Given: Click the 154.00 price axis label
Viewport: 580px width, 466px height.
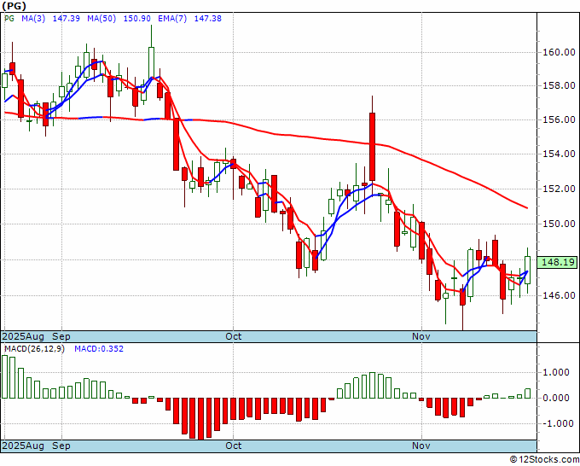Looking at the screenshot, I should coord(559,154).
